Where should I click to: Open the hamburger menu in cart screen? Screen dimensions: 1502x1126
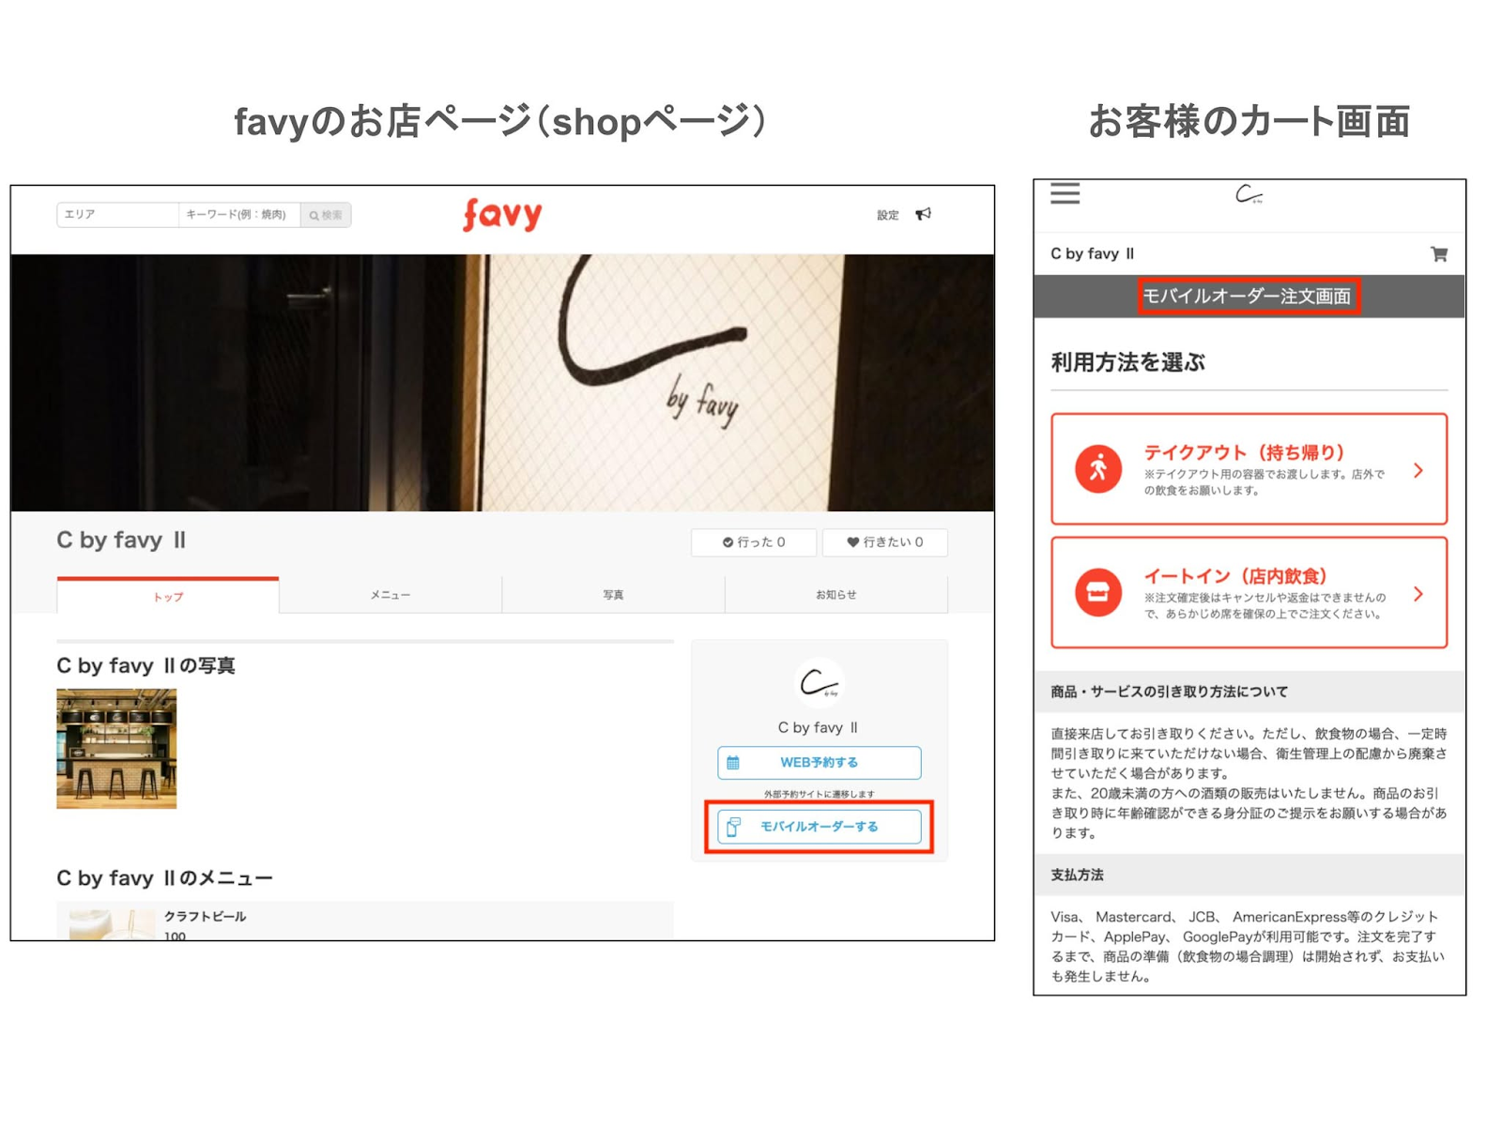point(1065,194)
